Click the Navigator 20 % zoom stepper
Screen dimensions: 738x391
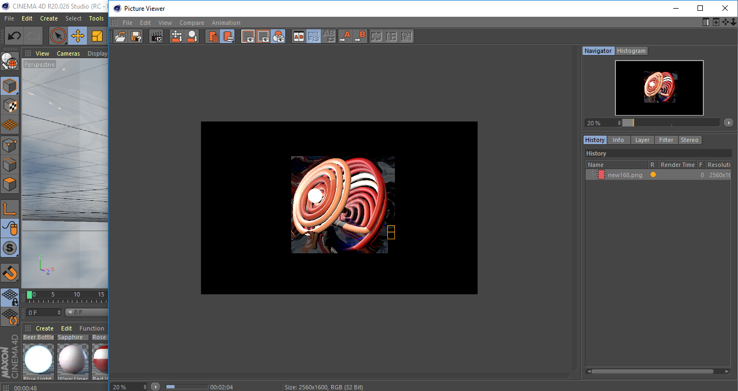pos(619,123)
